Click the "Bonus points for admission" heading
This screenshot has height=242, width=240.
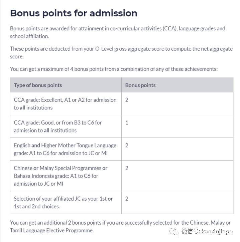[x=74, y=13]
